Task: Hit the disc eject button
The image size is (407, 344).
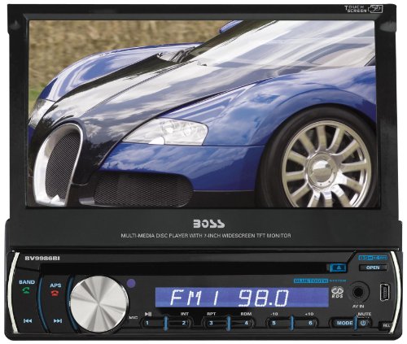Action: (339, 268)
